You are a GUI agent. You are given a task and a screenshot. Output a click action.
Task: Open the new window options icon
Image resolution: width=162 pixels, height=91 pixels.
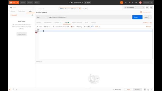coord(37,3)
